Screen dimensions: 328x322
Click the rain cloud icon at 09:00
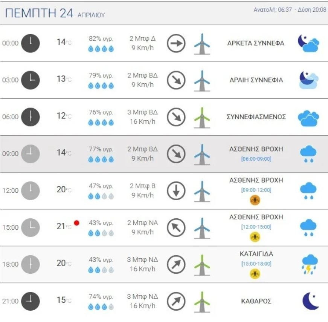click(x=308, y=154)
